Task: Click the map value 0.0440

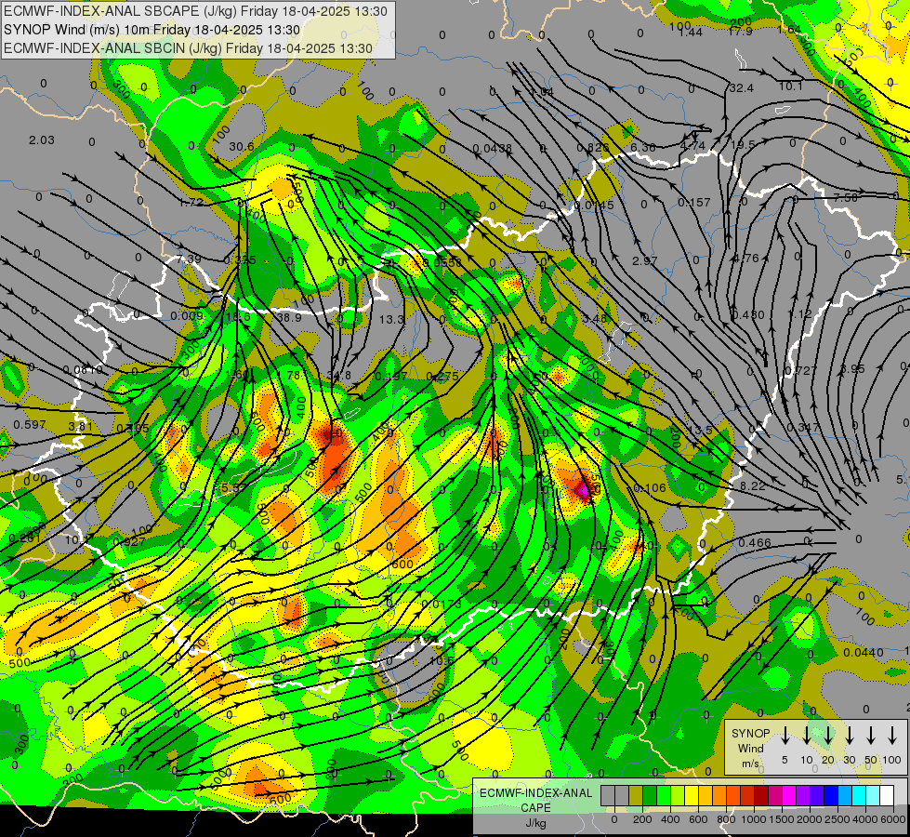Action: tap(864, 652)
